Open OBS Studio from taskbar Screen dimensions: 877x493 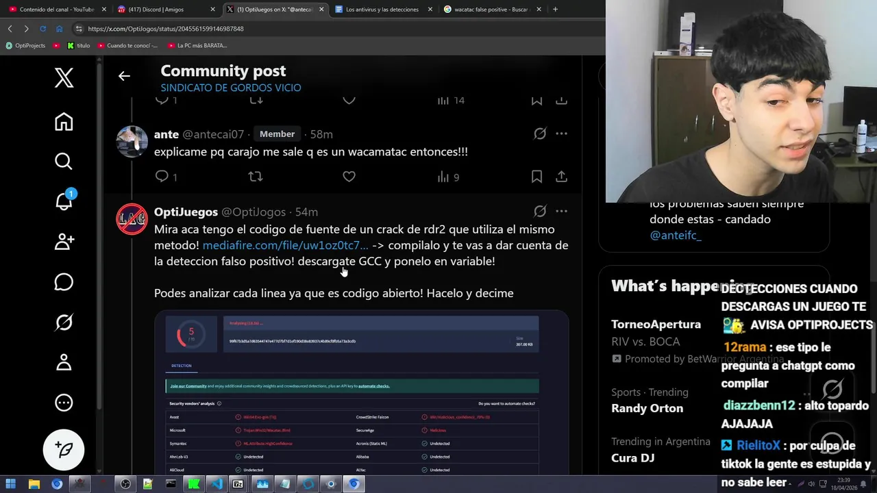125,484
